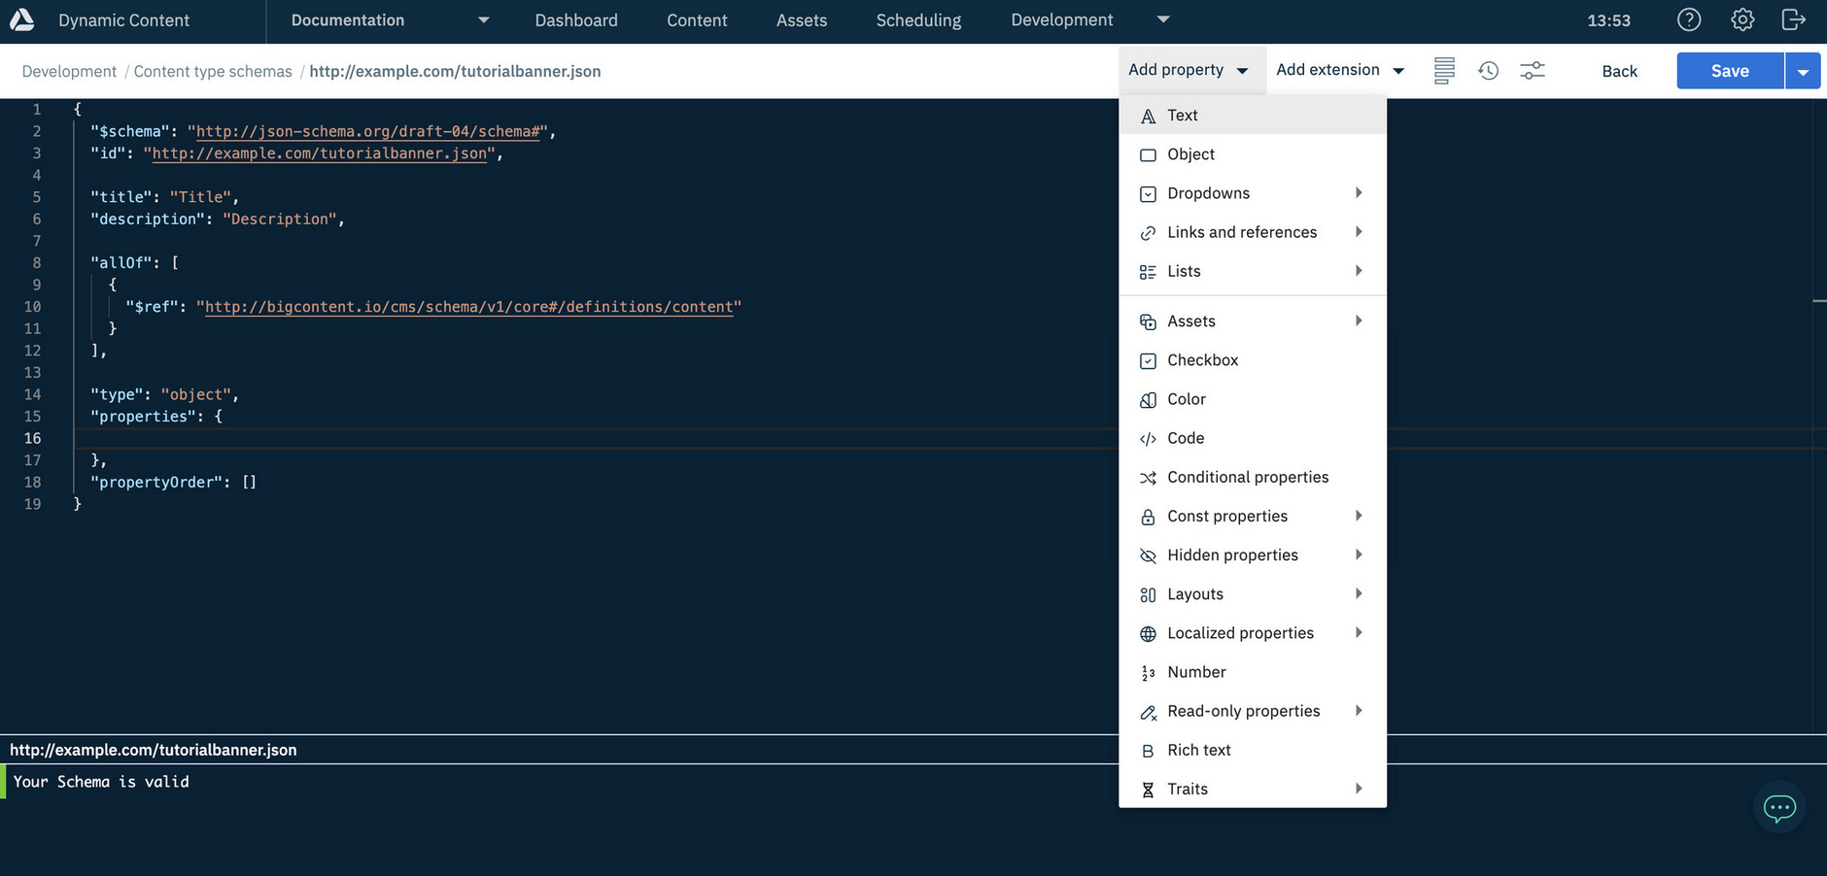
Task: Click the Amplience logo icon
Action: pos(21,19)
